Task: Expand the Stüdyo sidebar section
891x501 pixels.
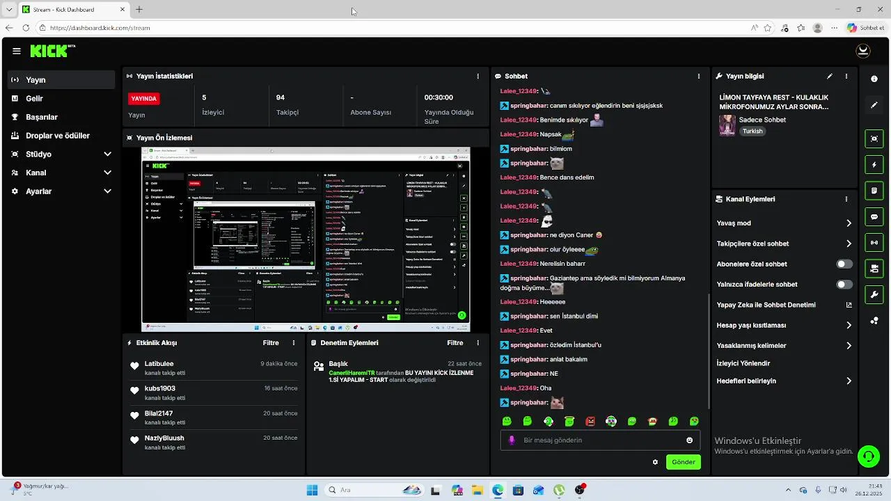Action: click(x=107, y=154)
